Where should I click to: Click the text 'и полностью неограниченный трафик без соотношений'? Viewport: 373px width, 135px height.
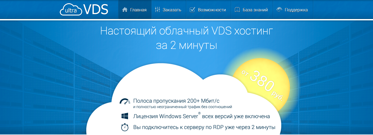tap(183, 107)
